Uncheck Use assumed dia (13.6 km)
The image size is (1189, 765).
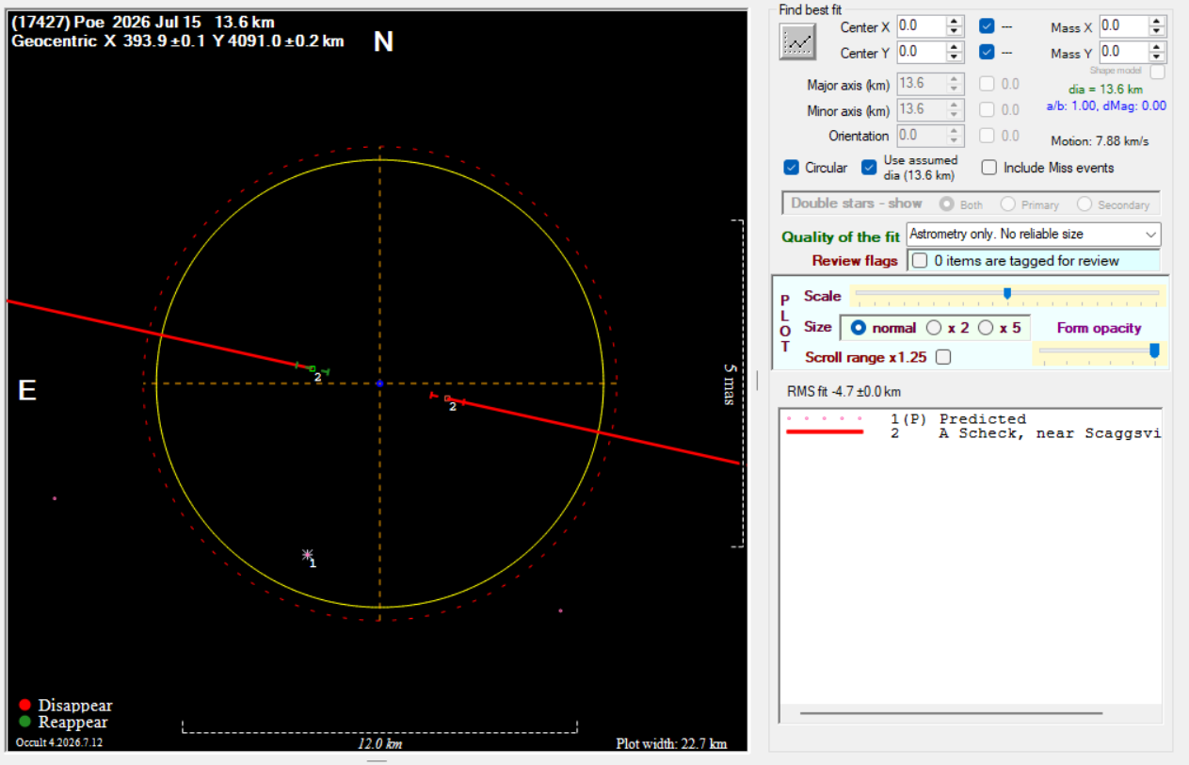pyautogui.click(x=869, y=168)
